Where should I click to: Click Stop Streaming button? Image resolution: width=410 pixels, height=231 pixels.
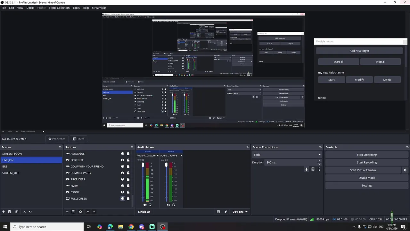pyautogui.click(x=367, y=155)
